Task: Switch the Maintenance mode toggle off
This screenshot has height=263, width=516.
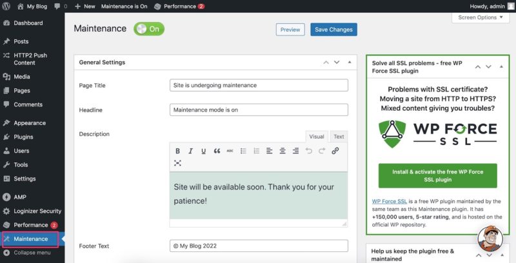Action: click(149, 29)
